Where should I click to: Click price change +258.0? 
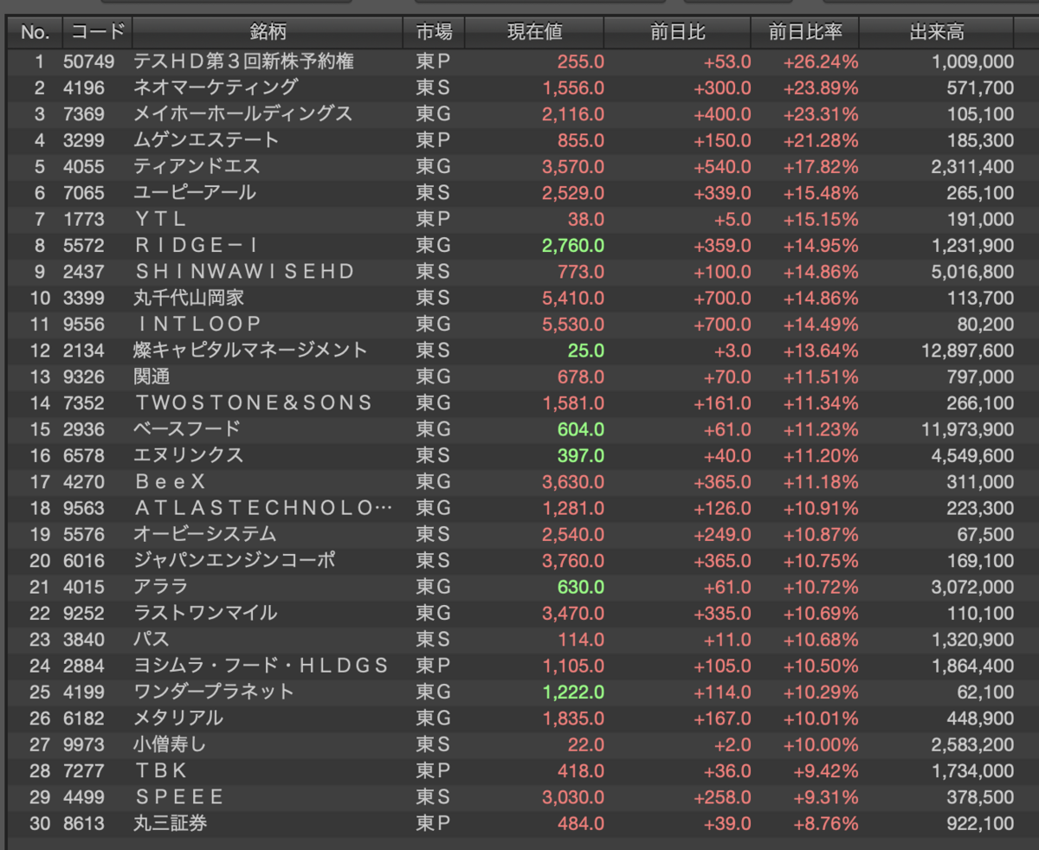point(722,797)
